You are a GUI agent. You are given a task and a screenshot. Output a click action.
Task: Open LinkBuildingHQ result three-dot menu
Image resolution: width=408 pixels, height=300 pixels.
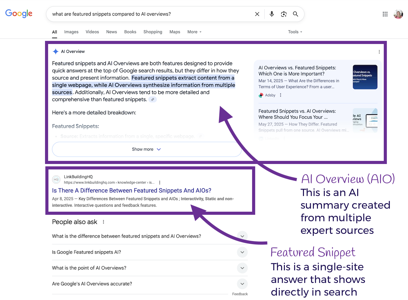tap(160, 182)
